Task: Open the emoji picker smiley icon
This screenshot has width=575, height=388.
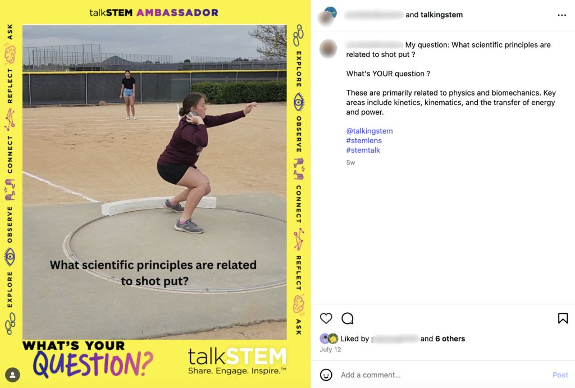Action: [326, 375]
